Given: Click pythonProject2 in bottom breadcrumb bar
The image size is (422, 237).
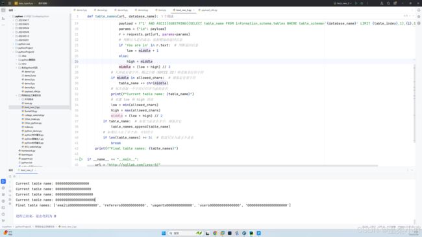Looking at the screenshot, I should click(23, 227).
